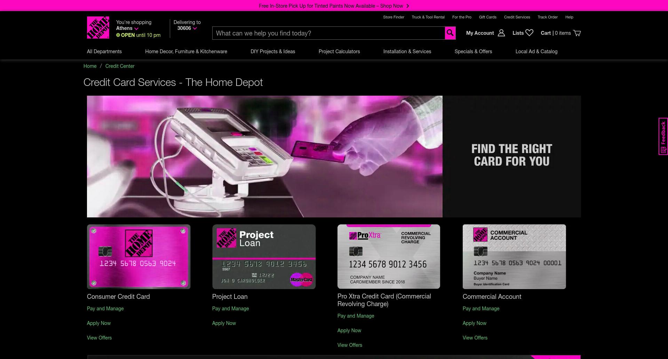The image size is (668, 359).
Task: Click the Cart 0 items text
Action: click(x=556, y=33)
